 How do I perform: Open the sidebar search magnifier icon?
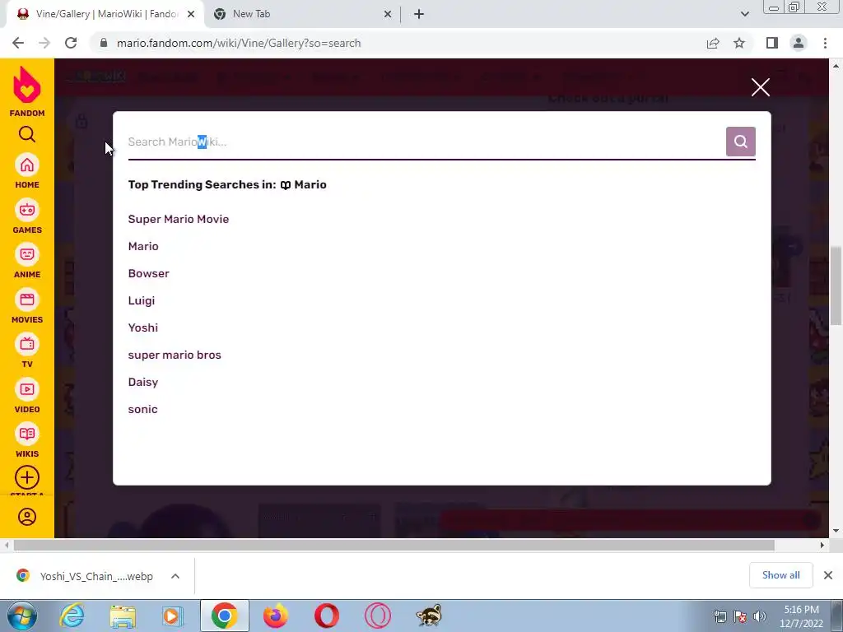coord(27,134)
